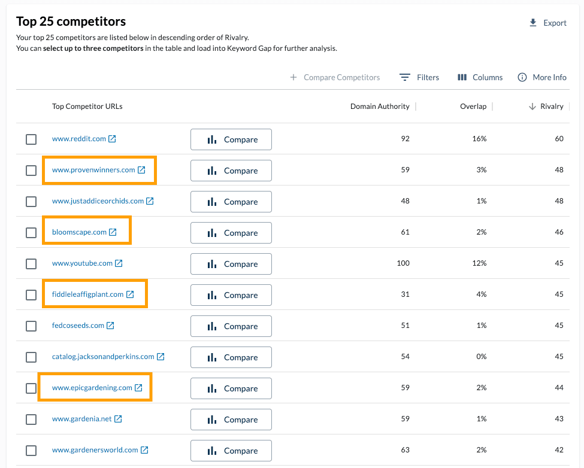Click the plus icon beside Compare Competitors
The width and height of the screenshot is (584, 468).
click(x=293, y=77)
